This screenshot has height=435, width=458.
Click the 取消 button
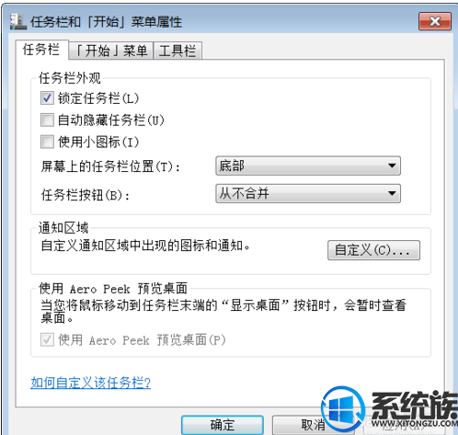[313, 425]
